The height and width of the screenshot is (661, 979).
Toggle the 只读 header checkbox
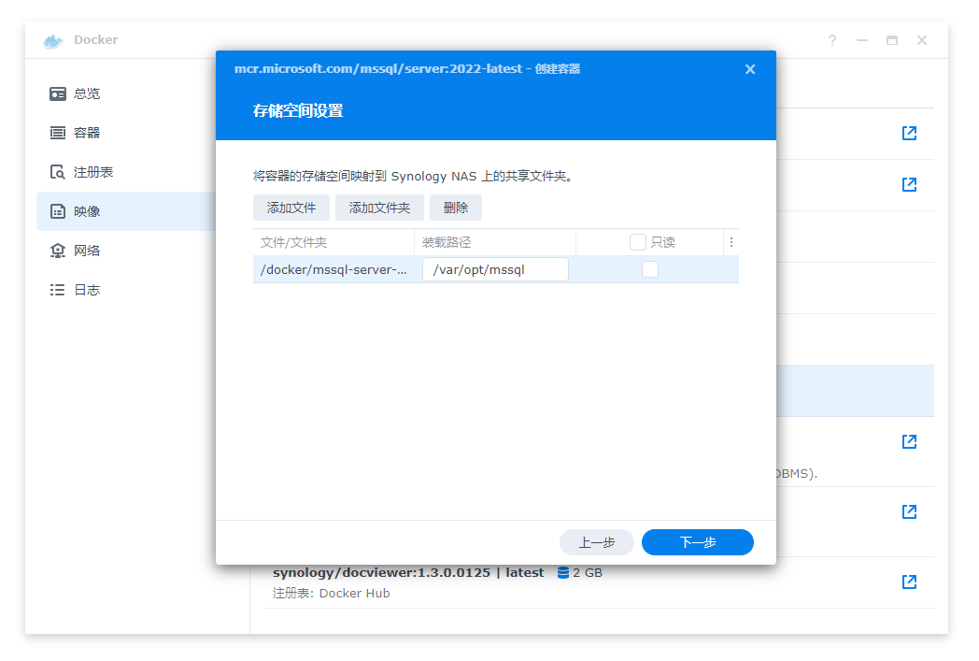coord(637,242)
